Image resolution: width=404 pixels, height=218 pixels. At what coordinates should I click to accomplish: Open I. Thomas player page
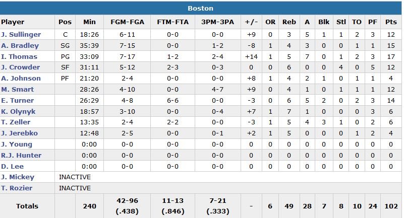(x=19, y=57)
